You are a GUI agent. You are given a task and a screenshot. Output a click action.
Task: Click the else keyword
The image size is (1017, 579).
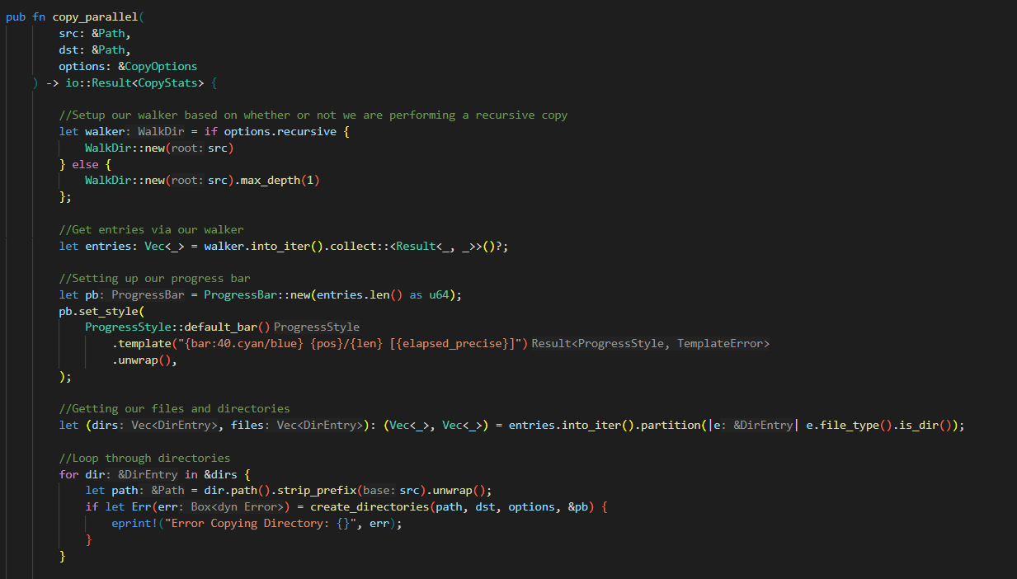pos(85,164)
